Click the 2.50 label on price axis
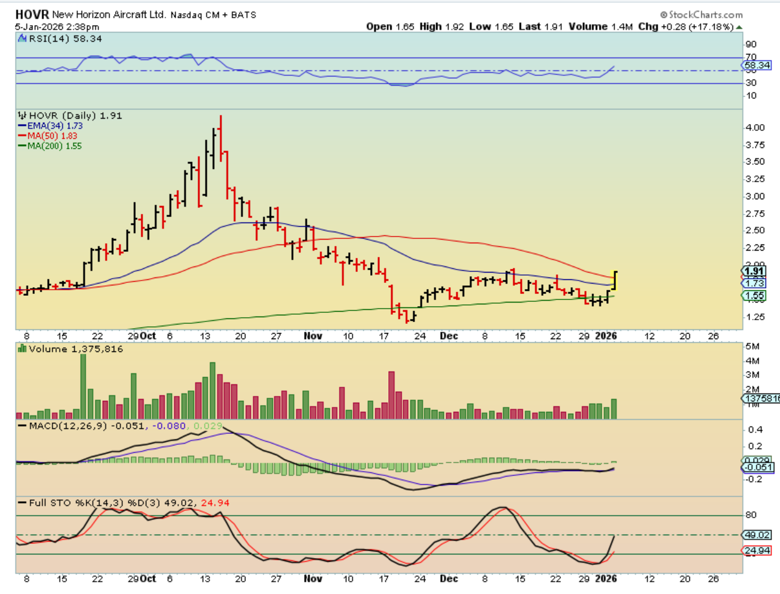 pos(755,230)
